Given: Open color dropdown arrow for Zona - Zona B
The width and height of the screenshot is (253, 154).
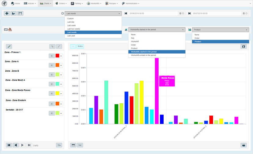Looking at the screenshot, I should coord(61,75).
